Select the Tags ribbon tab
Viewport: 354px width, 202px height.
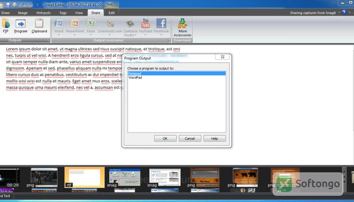pos(63,13)
